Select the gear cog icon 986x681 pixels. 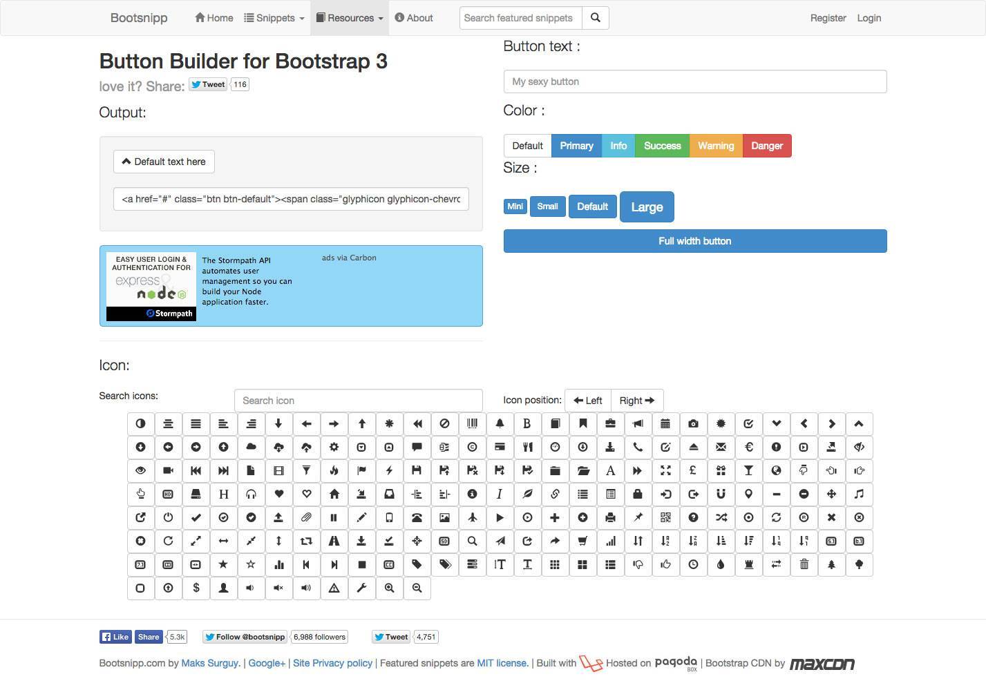(334, 447)
